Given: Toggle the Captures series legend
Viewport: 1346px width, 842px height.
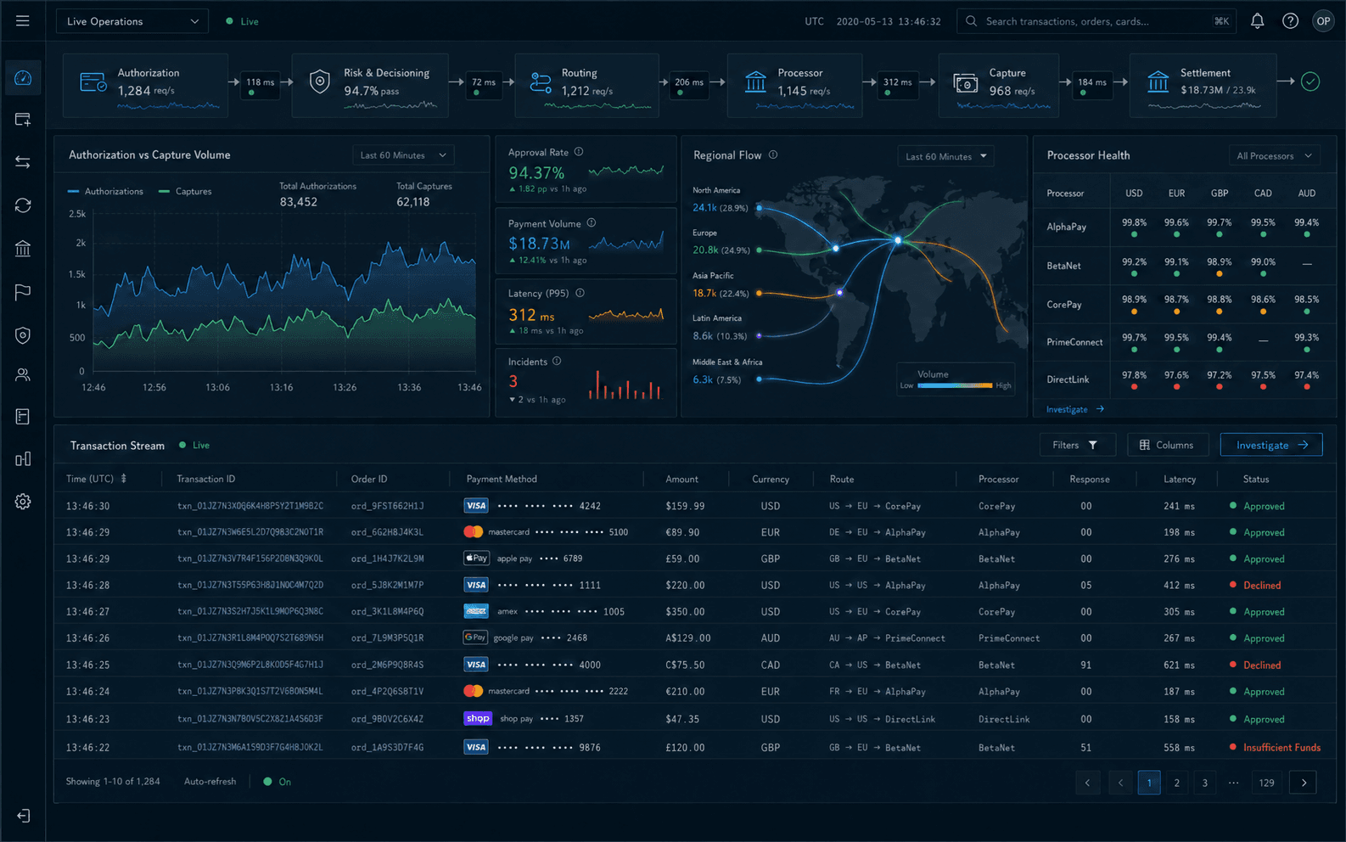Looking at the screenshot, I should click(x=185, y=191).
